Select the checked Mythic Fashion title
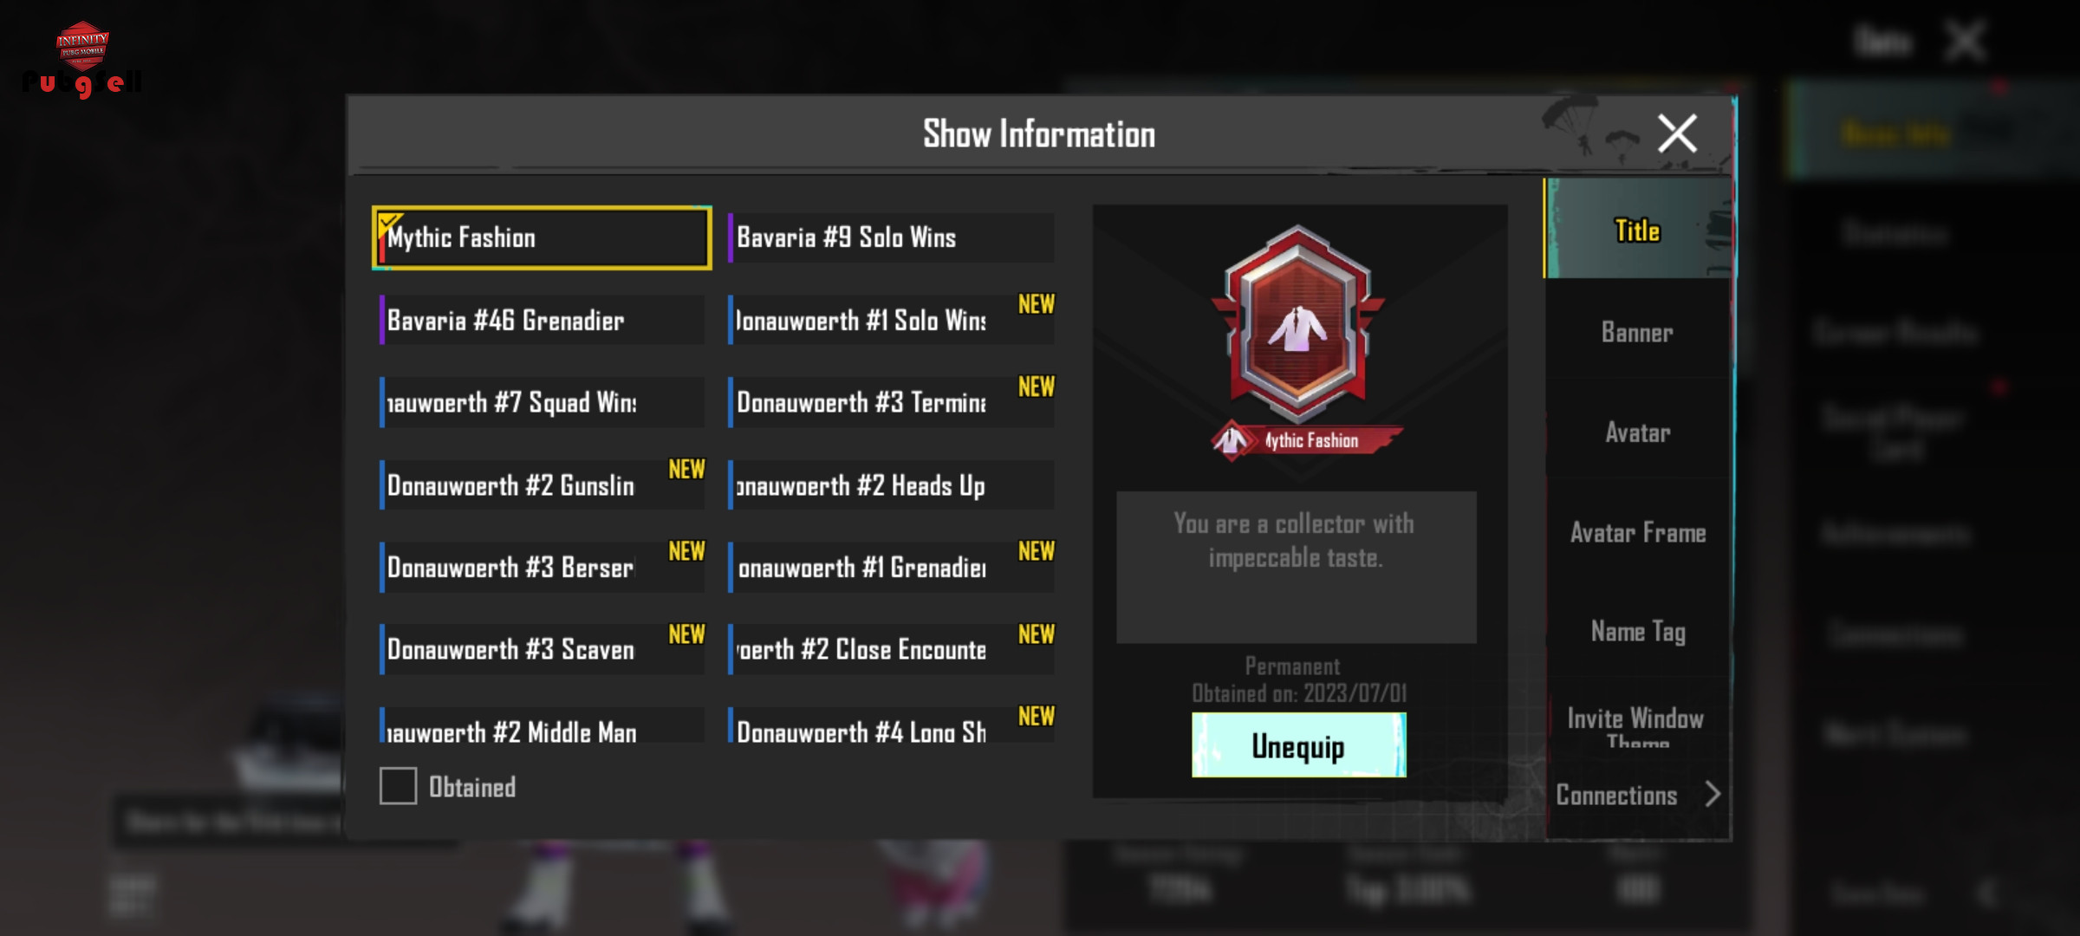 coord(542,237)
